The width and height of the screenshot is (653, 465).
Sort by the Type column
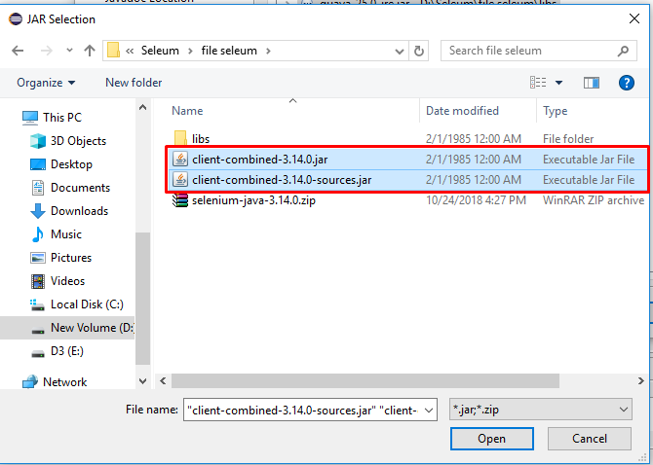point(556,111)
